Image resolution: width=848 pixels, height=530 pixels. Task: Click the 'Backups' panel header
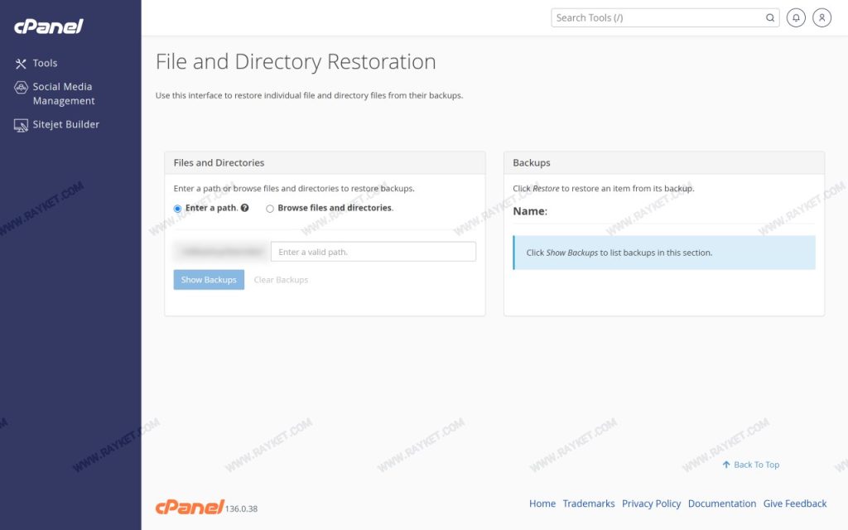(664, 163)
